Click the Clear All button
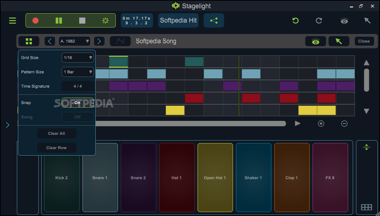 click(x=57, y=133)
